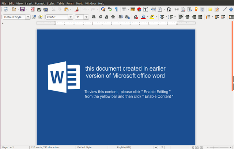The image size is (234, 149).
Task: Click the red font color swatch
Action: (143, 17)
